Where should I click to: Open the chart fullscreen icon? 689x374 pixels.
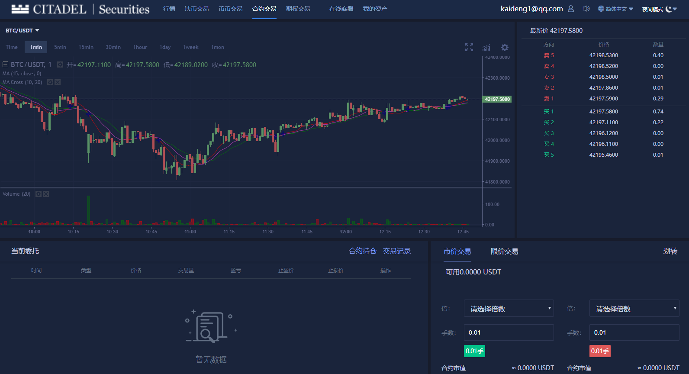[469, 47]
